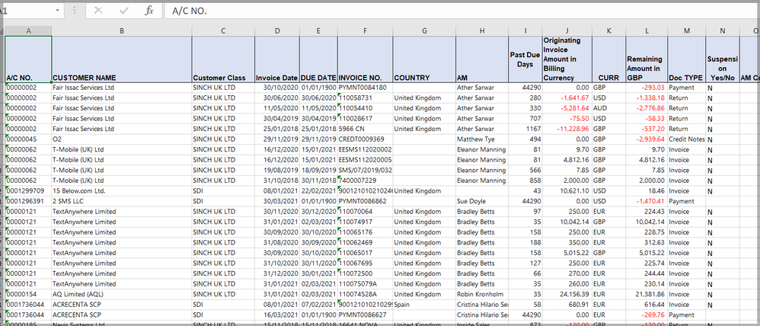Select the 15 Below.com Ltd. cell

[x=122, y=190]
